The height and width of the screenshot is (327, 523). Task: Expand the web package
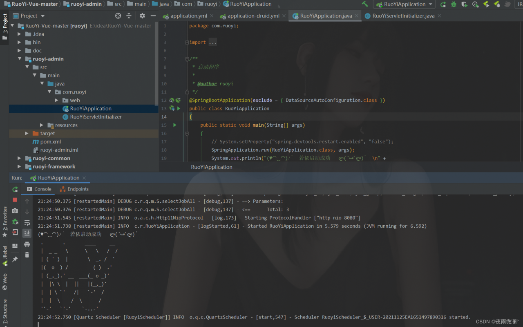56,100
